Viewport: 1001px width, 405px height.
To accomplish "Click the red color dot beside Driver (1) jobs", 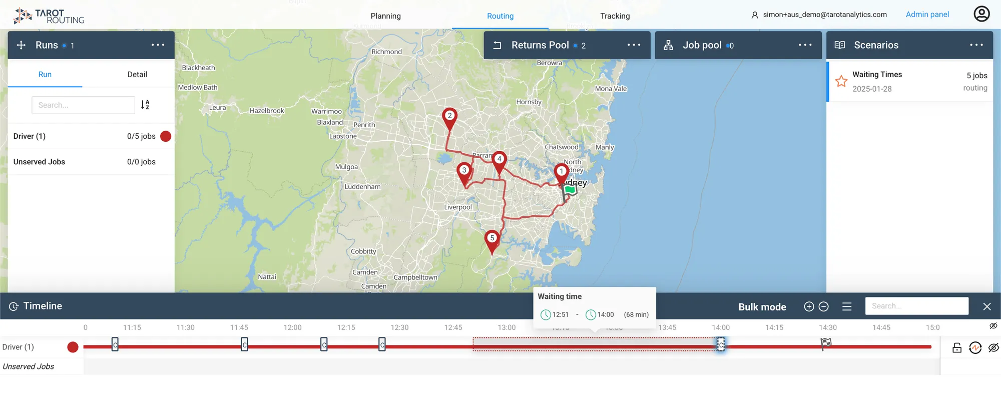I will point(166,136).
